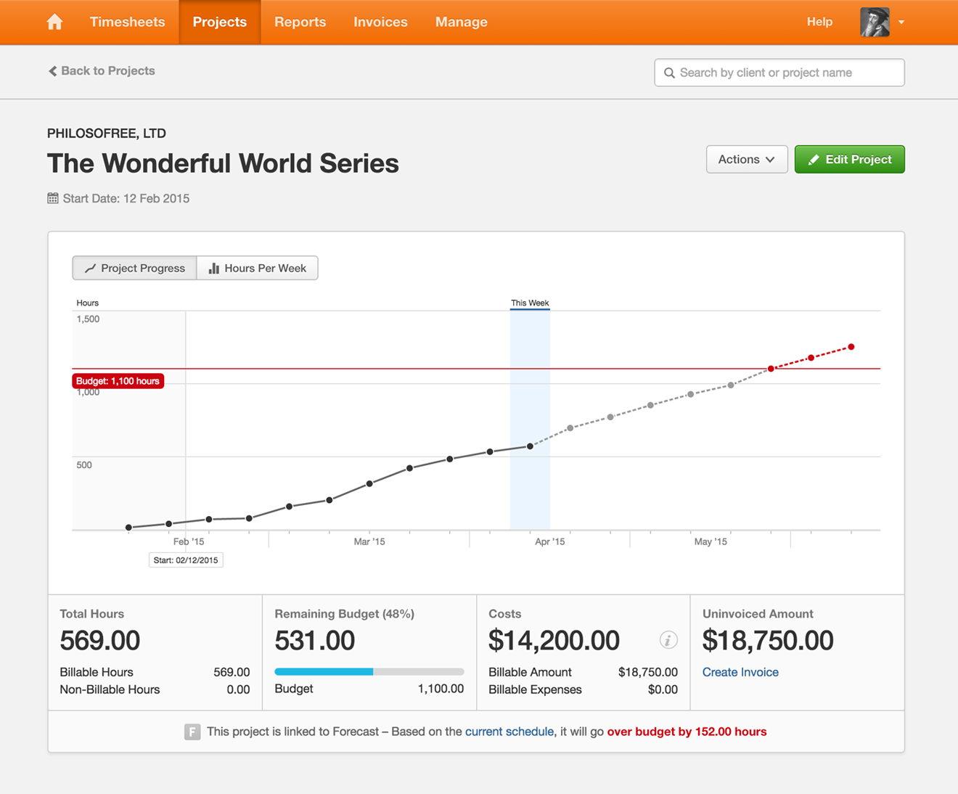Click the Home icon in navigation bar

point(54,22)
